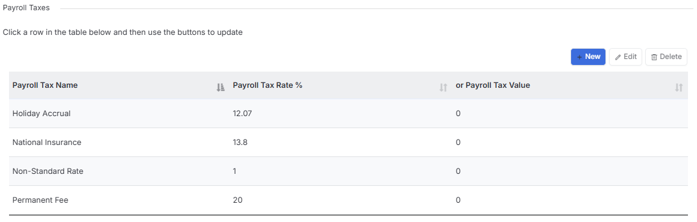
Task: Select the Payroll Tax Rate % column header
Action: [x=340, y=85]
